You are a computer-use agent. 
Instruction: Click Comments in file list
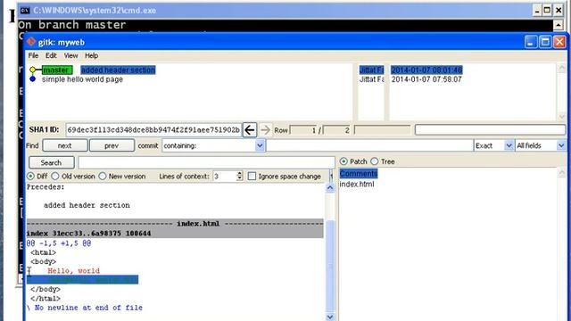(359, 174)
